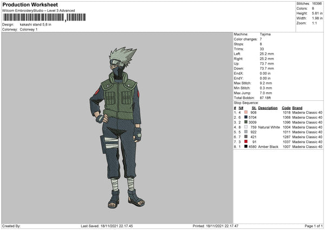Viewport: 325px width, 230px height.
Task: Click the 'Printed: 18/11/2021 22.17.47' text
Action: point(216,226)
